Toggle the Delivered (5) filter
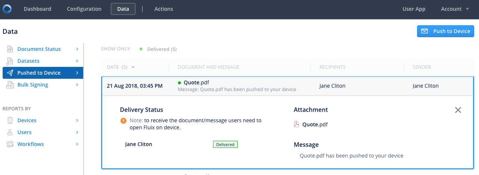Viewport: 479px width, 175px height. click(158, 49)
